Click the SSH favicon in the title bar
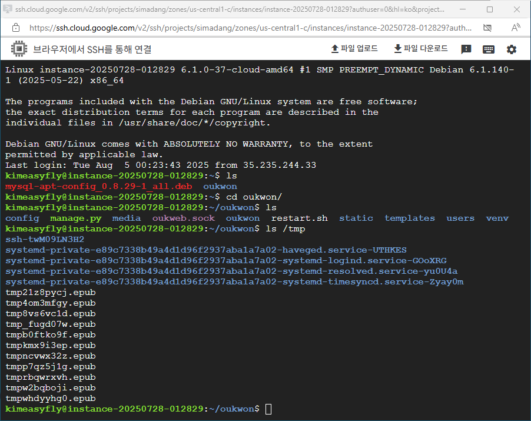The height and width of the screenshot is (421, 531). click(x=8, y=9)
